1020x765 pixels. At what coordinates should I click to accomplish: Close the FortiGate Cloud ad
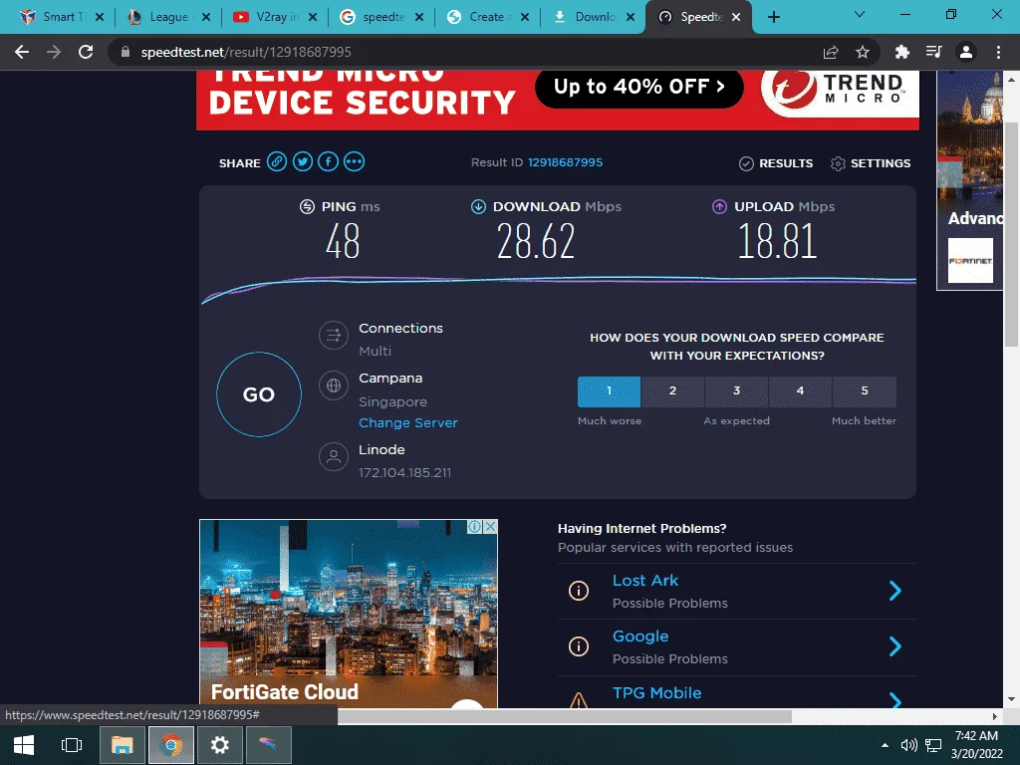[x=490, y=526]
